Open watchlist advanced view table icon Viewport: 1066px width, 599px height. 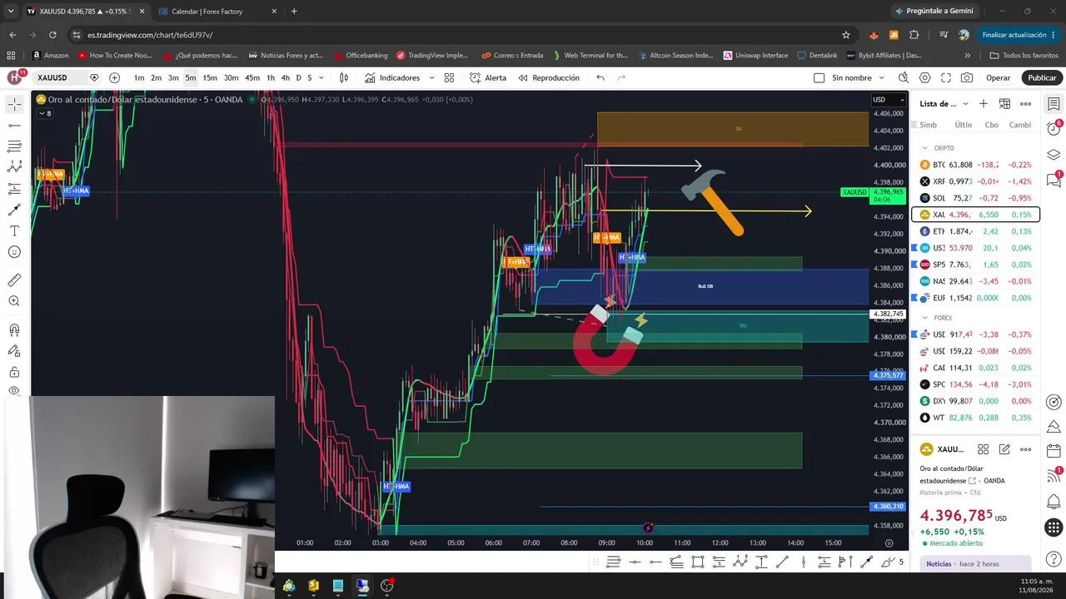point(1004,104)
